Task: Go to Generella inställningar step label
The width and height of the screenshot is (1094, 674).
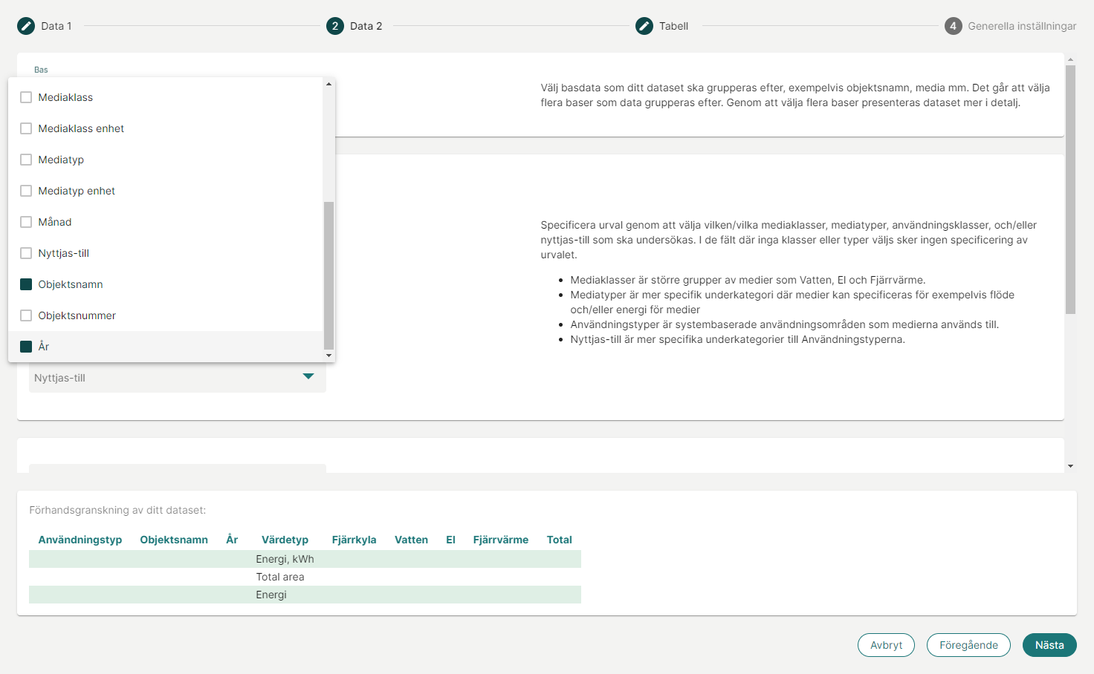Action: click(x=1022, y=26)
